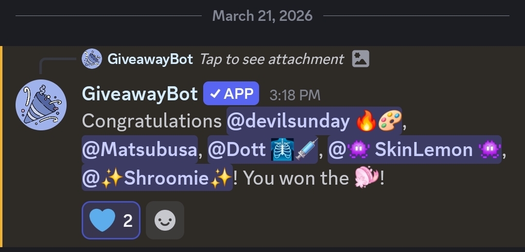Open GiveawayBot's large party popper avatar

pos(41,106)
